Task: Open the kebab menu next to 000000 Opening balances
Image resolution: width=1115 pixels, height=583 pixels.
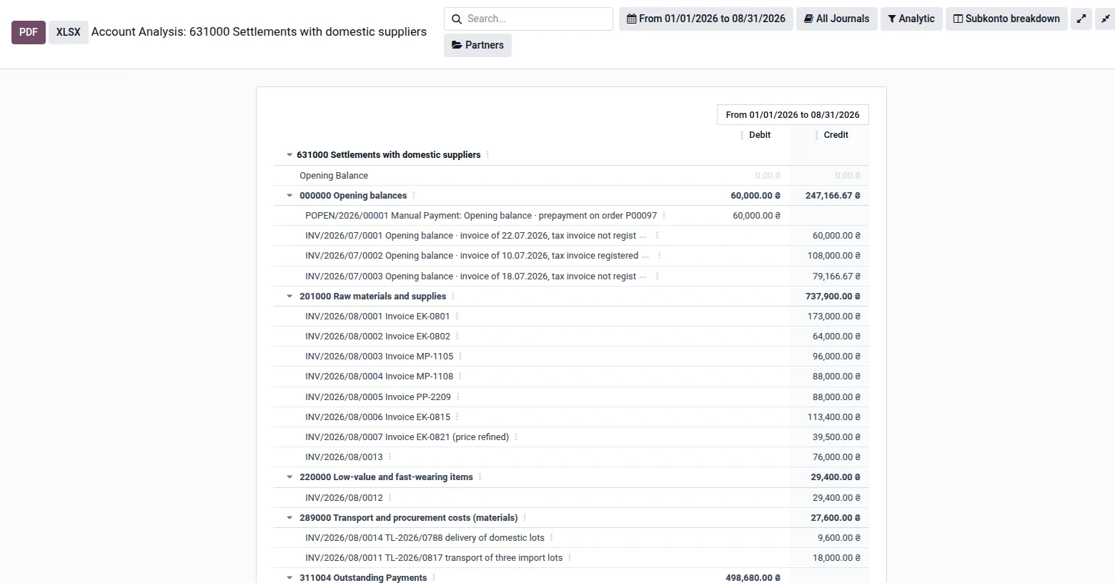Action: (414, 196)
